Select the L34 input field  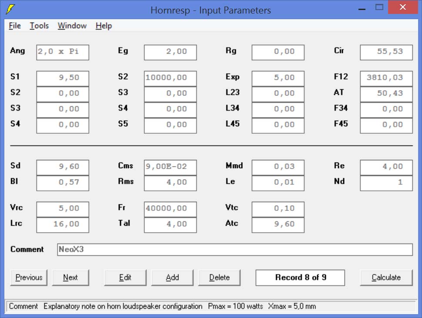pos(278,110)
